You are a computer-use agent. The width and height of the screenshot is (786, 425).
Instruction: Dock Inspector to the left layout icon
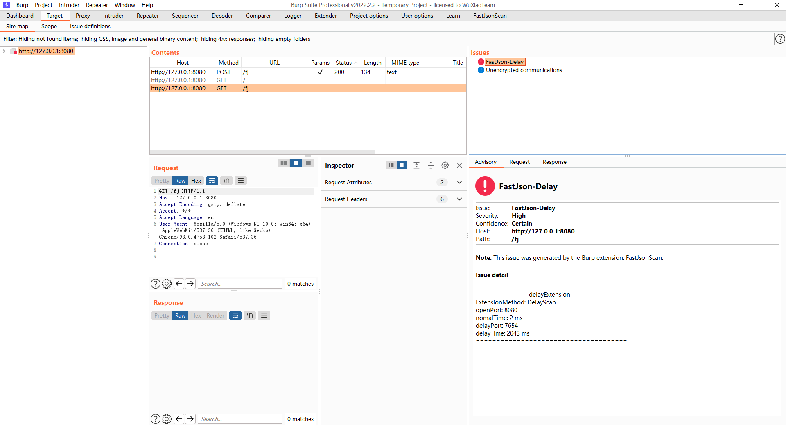pos(391,165)
